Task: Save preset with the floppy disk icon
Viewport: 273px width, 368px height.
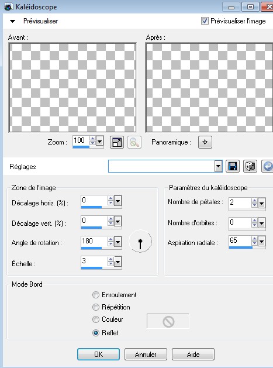Action: (x=233, y=166)
